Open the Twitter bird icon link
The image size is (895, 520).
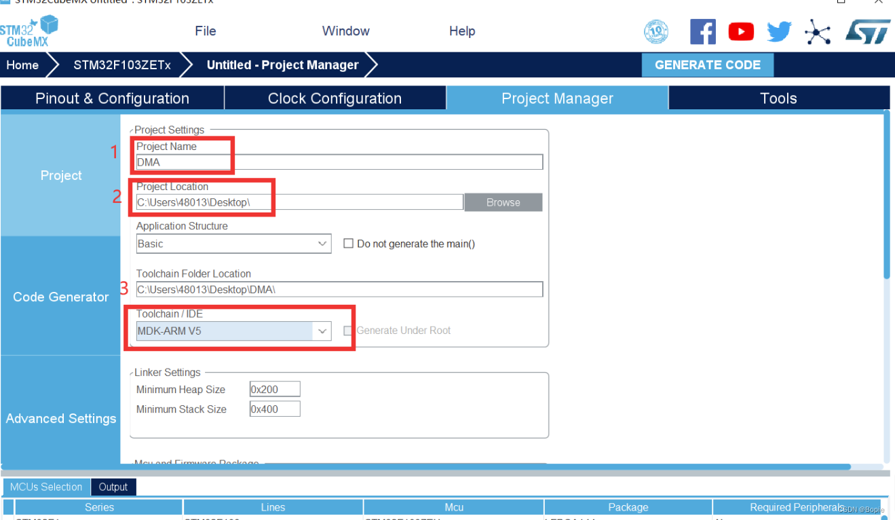pos(779,32)
